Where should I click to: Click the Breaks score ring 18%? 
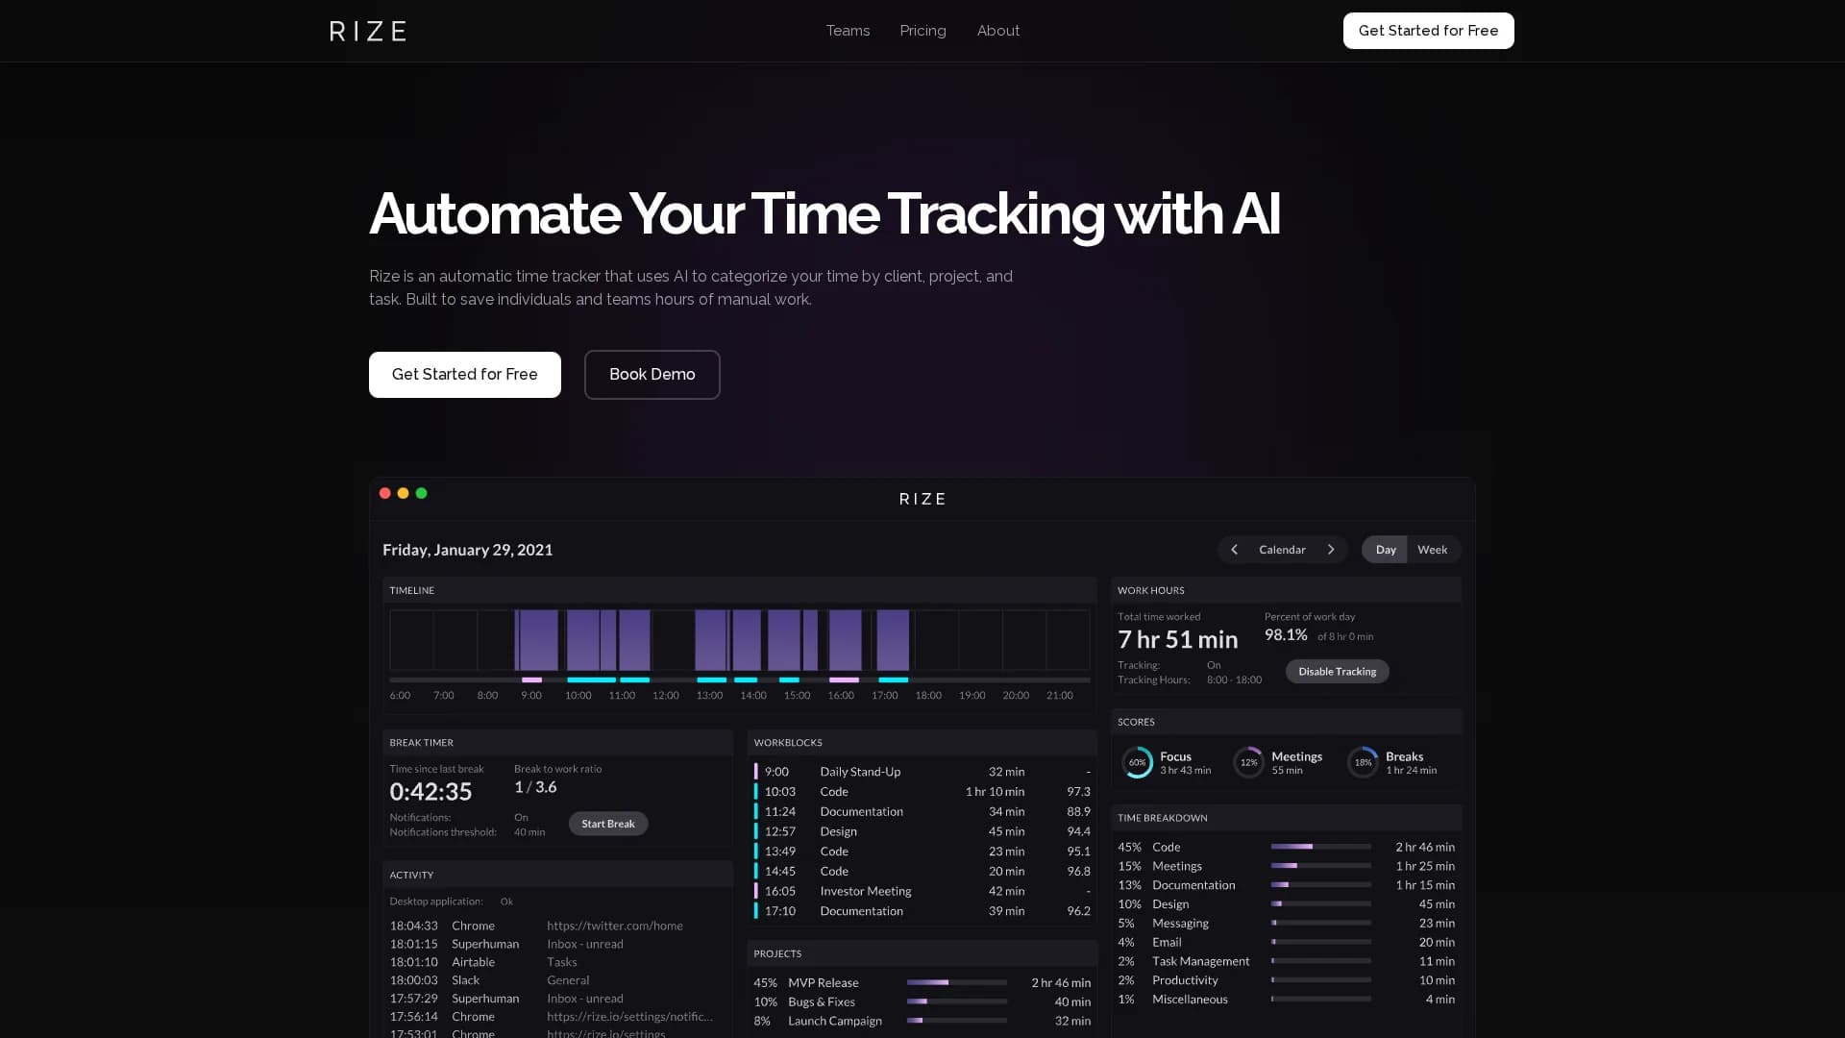[x=1363, y=762]
